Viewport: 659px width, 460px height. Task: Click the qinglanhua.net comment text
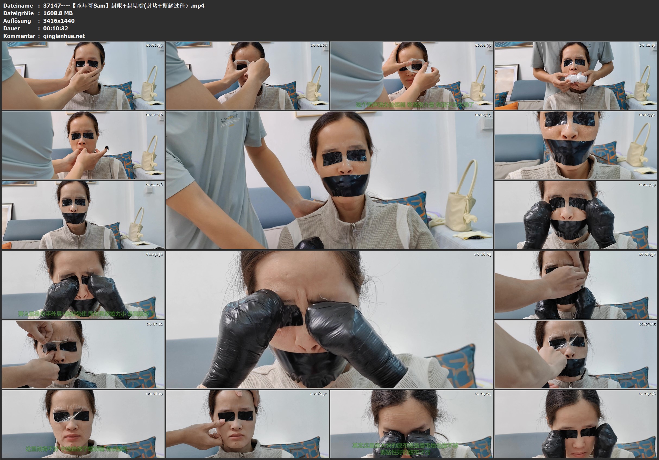coord(64,36)
